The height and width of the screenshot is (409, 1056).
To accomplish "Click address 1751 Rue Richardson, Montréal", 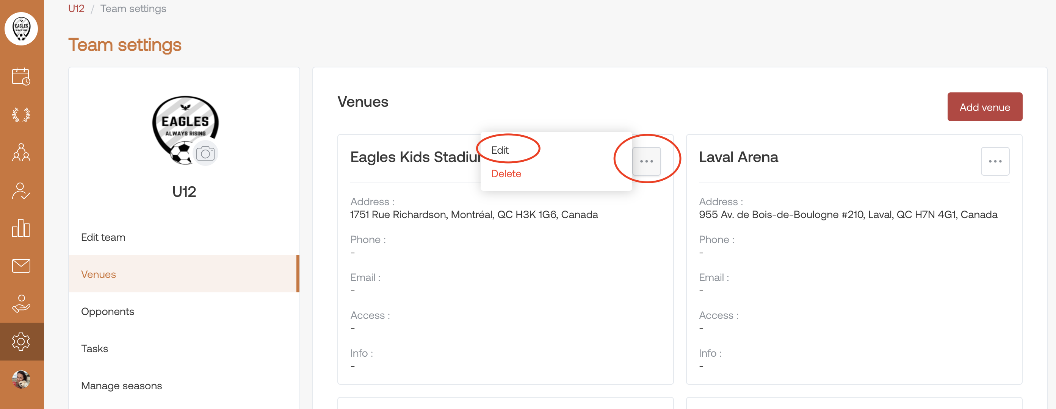I will [474, 214].
